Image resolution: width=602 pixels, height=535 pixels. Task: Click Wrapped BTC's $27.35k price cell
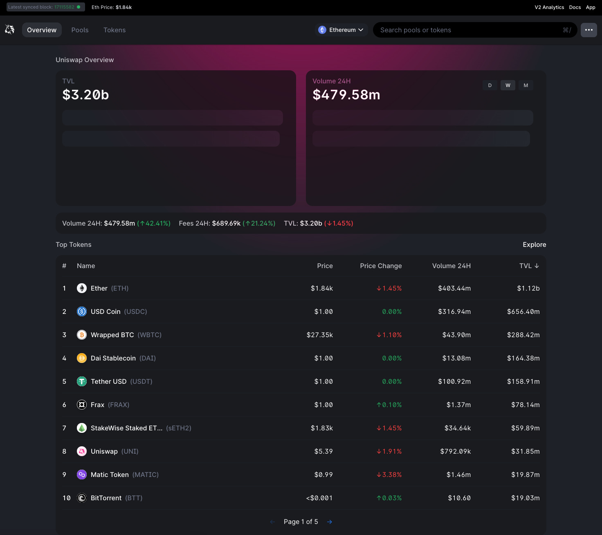[320, 335]
